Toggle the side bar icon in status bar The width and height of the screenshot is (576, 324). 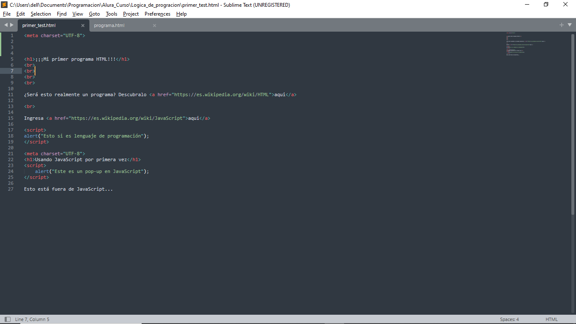7,319
